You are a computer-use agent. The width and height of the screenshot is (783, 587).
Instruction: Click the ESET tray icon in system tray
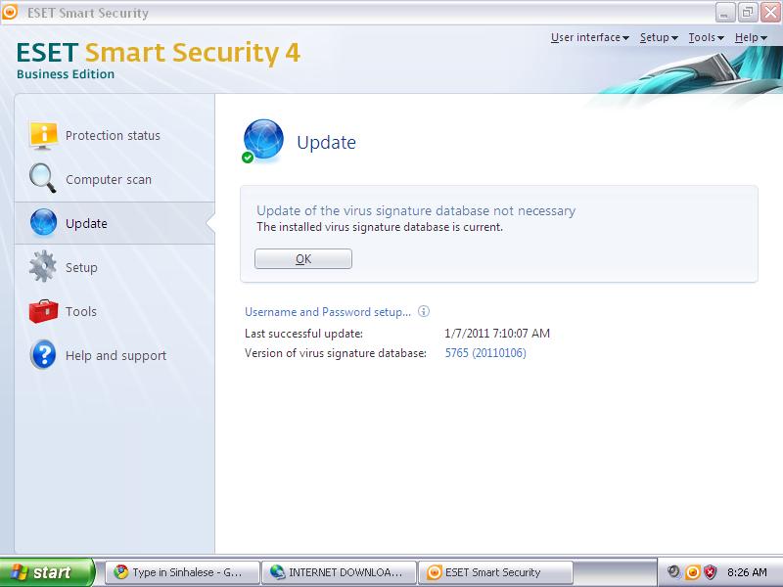pos(693,572)
